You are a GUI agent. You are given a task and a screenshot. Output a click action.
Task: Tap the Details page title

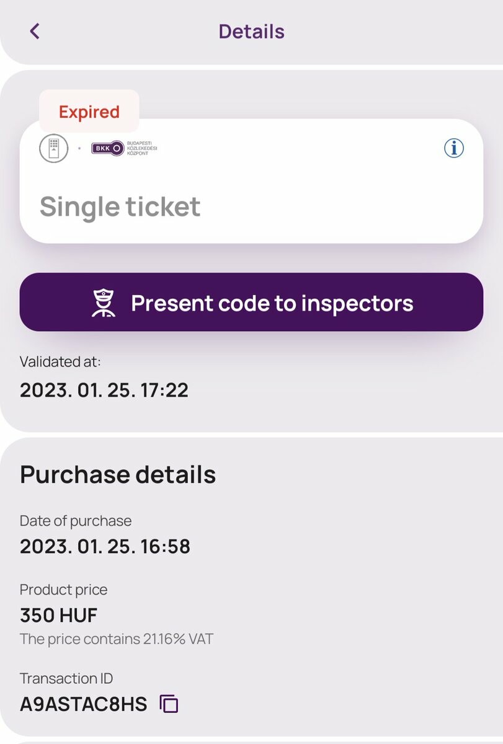[251, 31]
